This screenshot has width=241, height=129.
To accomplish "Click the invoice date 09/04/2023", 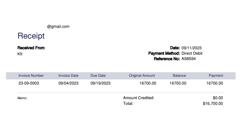I will coord(68,83).
